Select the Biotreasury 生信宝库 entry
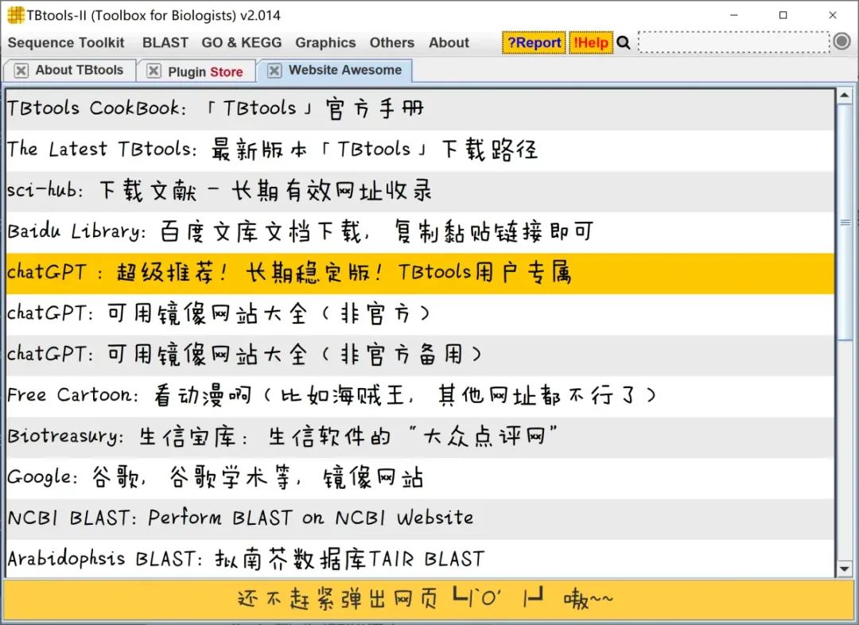Viewport: 859px width, 625px height. (x=420, y=437)
